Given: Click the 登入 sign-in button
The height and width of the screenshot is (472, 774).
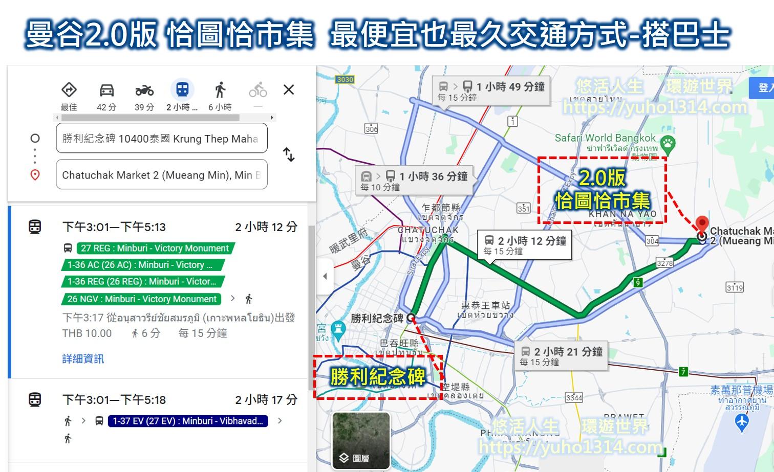Looking at the screenshot, I should [761, 88].
